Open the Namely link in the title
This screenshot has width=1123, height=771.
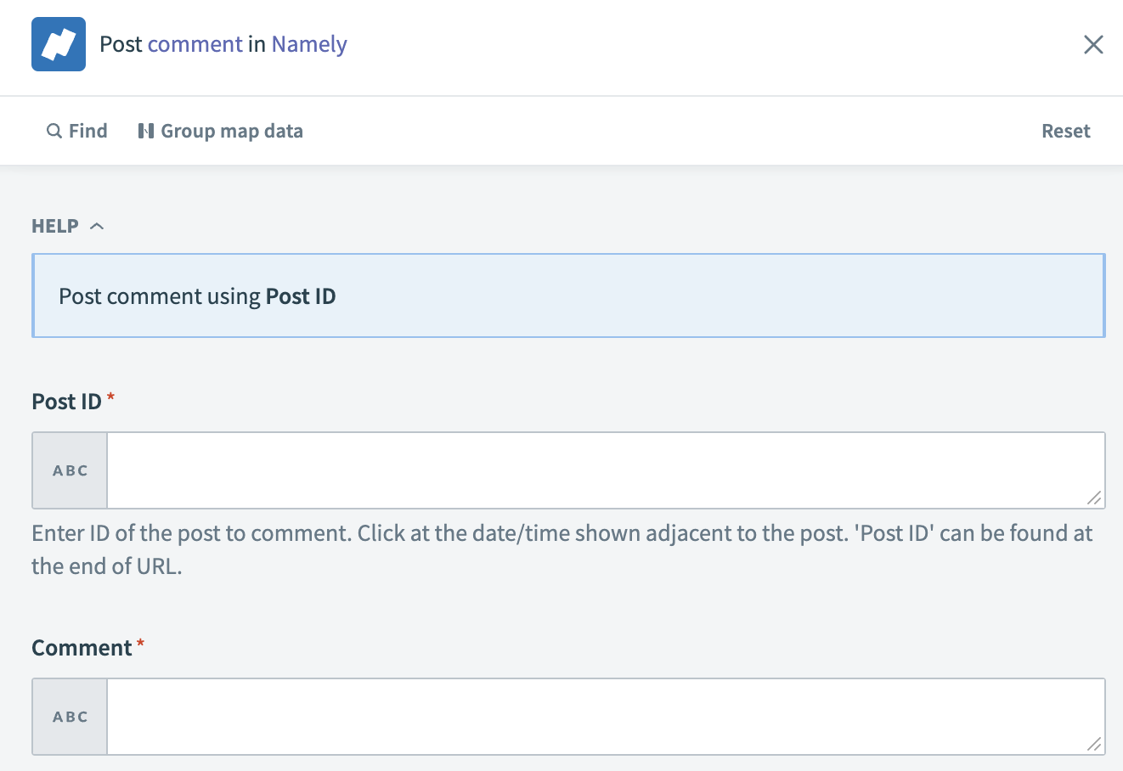point(308,43)
